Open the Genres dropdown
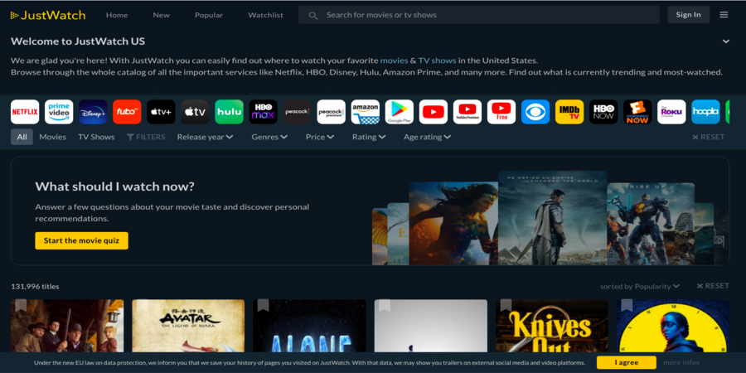This screenshot has width=746, height=373. coord(269,137)
